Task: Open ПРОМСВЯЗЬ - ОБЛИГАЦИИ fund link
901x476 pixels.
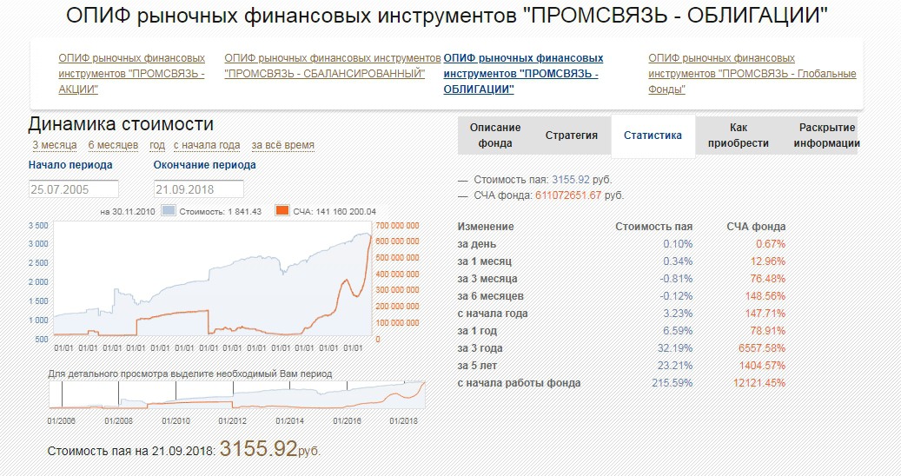Action: 523,74
